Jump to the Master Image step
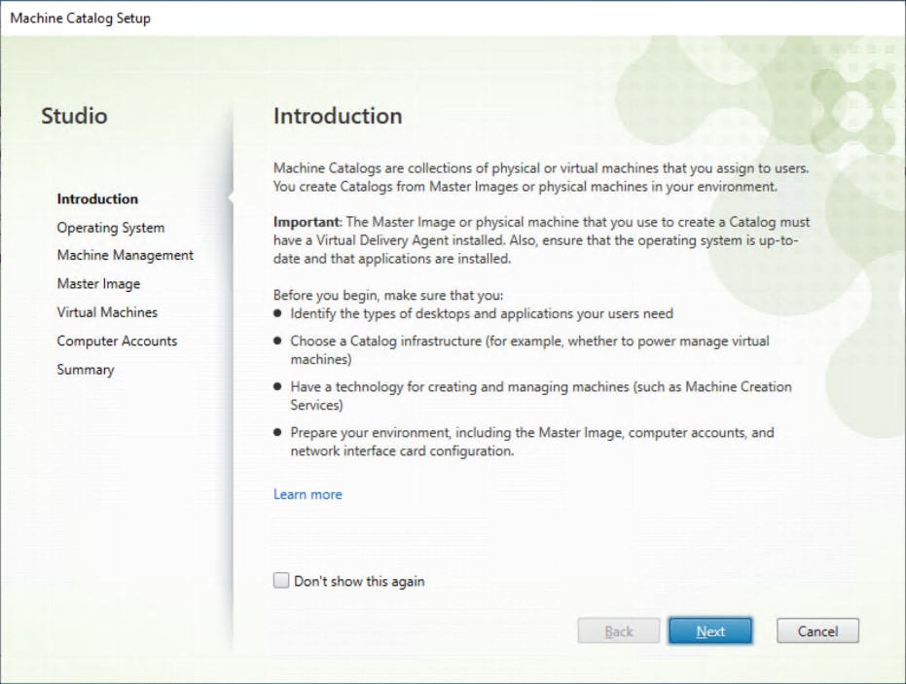906x684 pixels. click(98, 284)
